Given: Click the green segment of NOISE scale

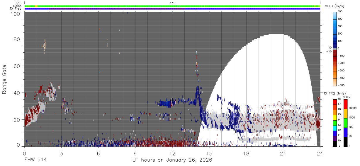Looking at the screenshot, I should (345, 123).
